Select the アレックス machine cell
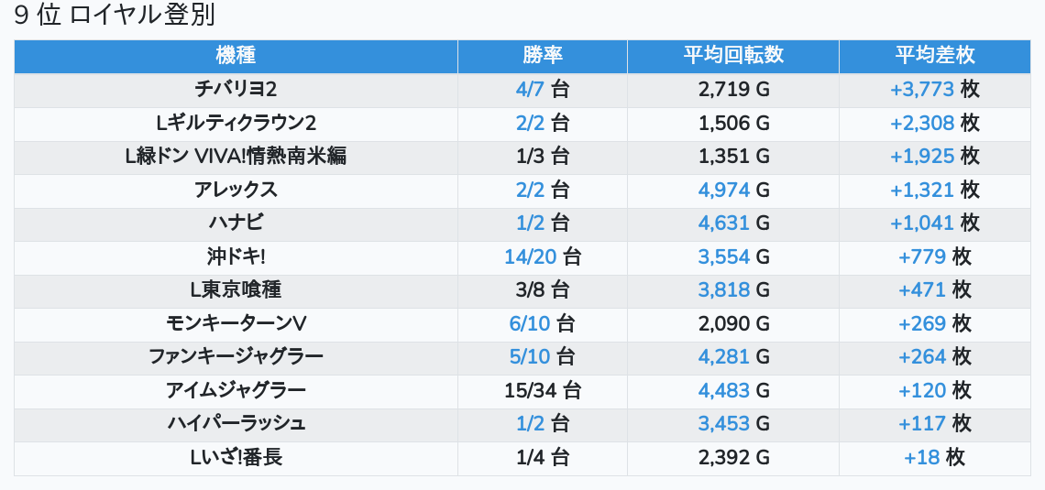This screenshot has height=490, width=1045. coord(236,191)
